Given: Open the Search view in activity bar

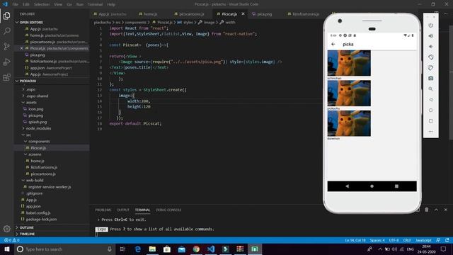Looking at the screenshot, I should click(x=6, y=31).
